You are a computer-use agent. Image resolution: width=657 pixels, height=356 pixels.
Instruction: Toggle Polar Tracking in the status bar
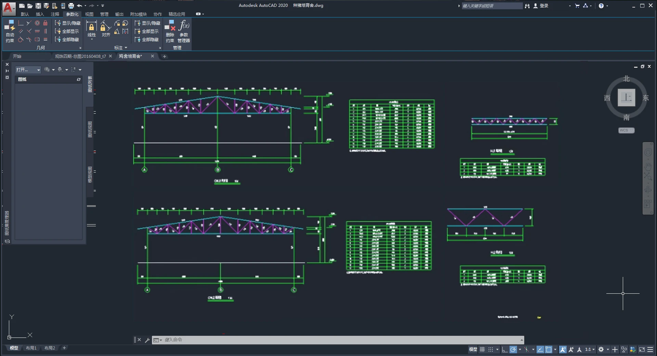(513, 349)
